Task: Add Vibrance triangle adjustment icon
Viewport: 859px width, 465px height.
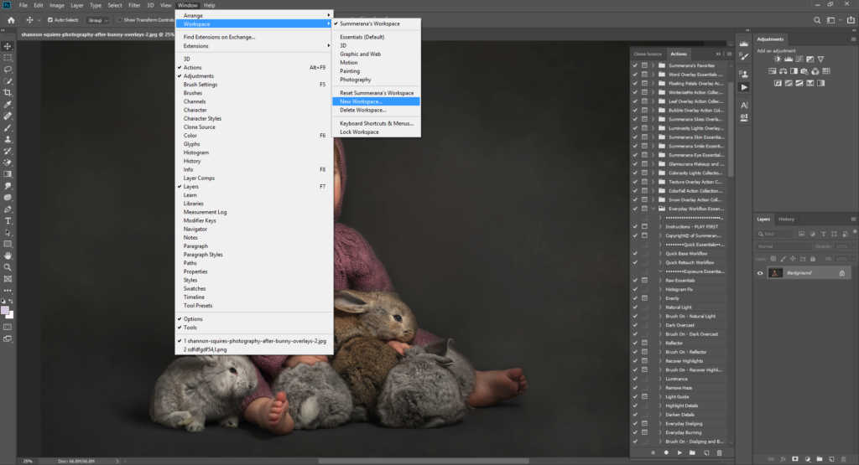Action: [820, 59]
